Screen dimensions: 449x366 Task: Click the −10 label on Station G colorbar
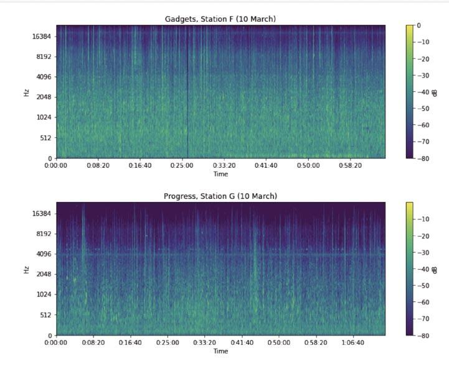pyautogui.click(x=423, y=219)
